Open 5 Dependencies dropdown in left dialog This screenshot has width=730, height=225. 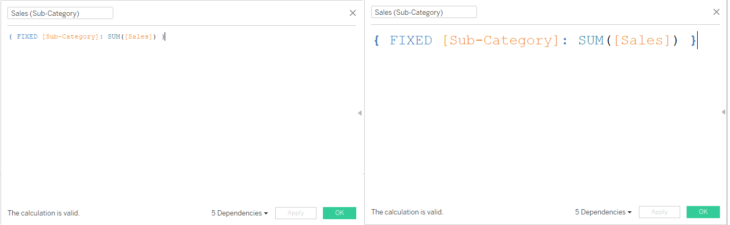[x=240, y=213]
